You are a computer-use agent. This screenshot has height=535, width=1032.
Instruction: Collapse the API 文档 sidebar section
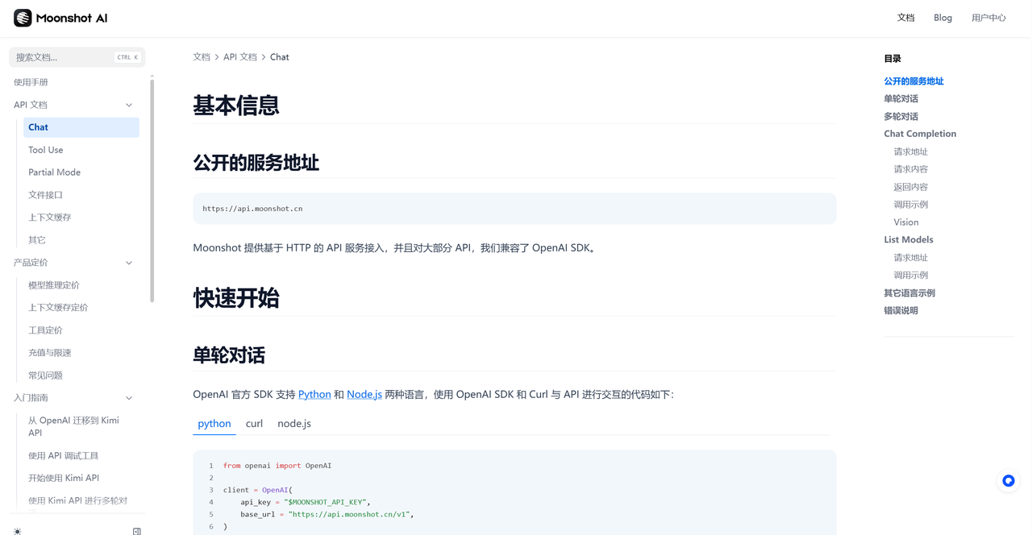129,105
